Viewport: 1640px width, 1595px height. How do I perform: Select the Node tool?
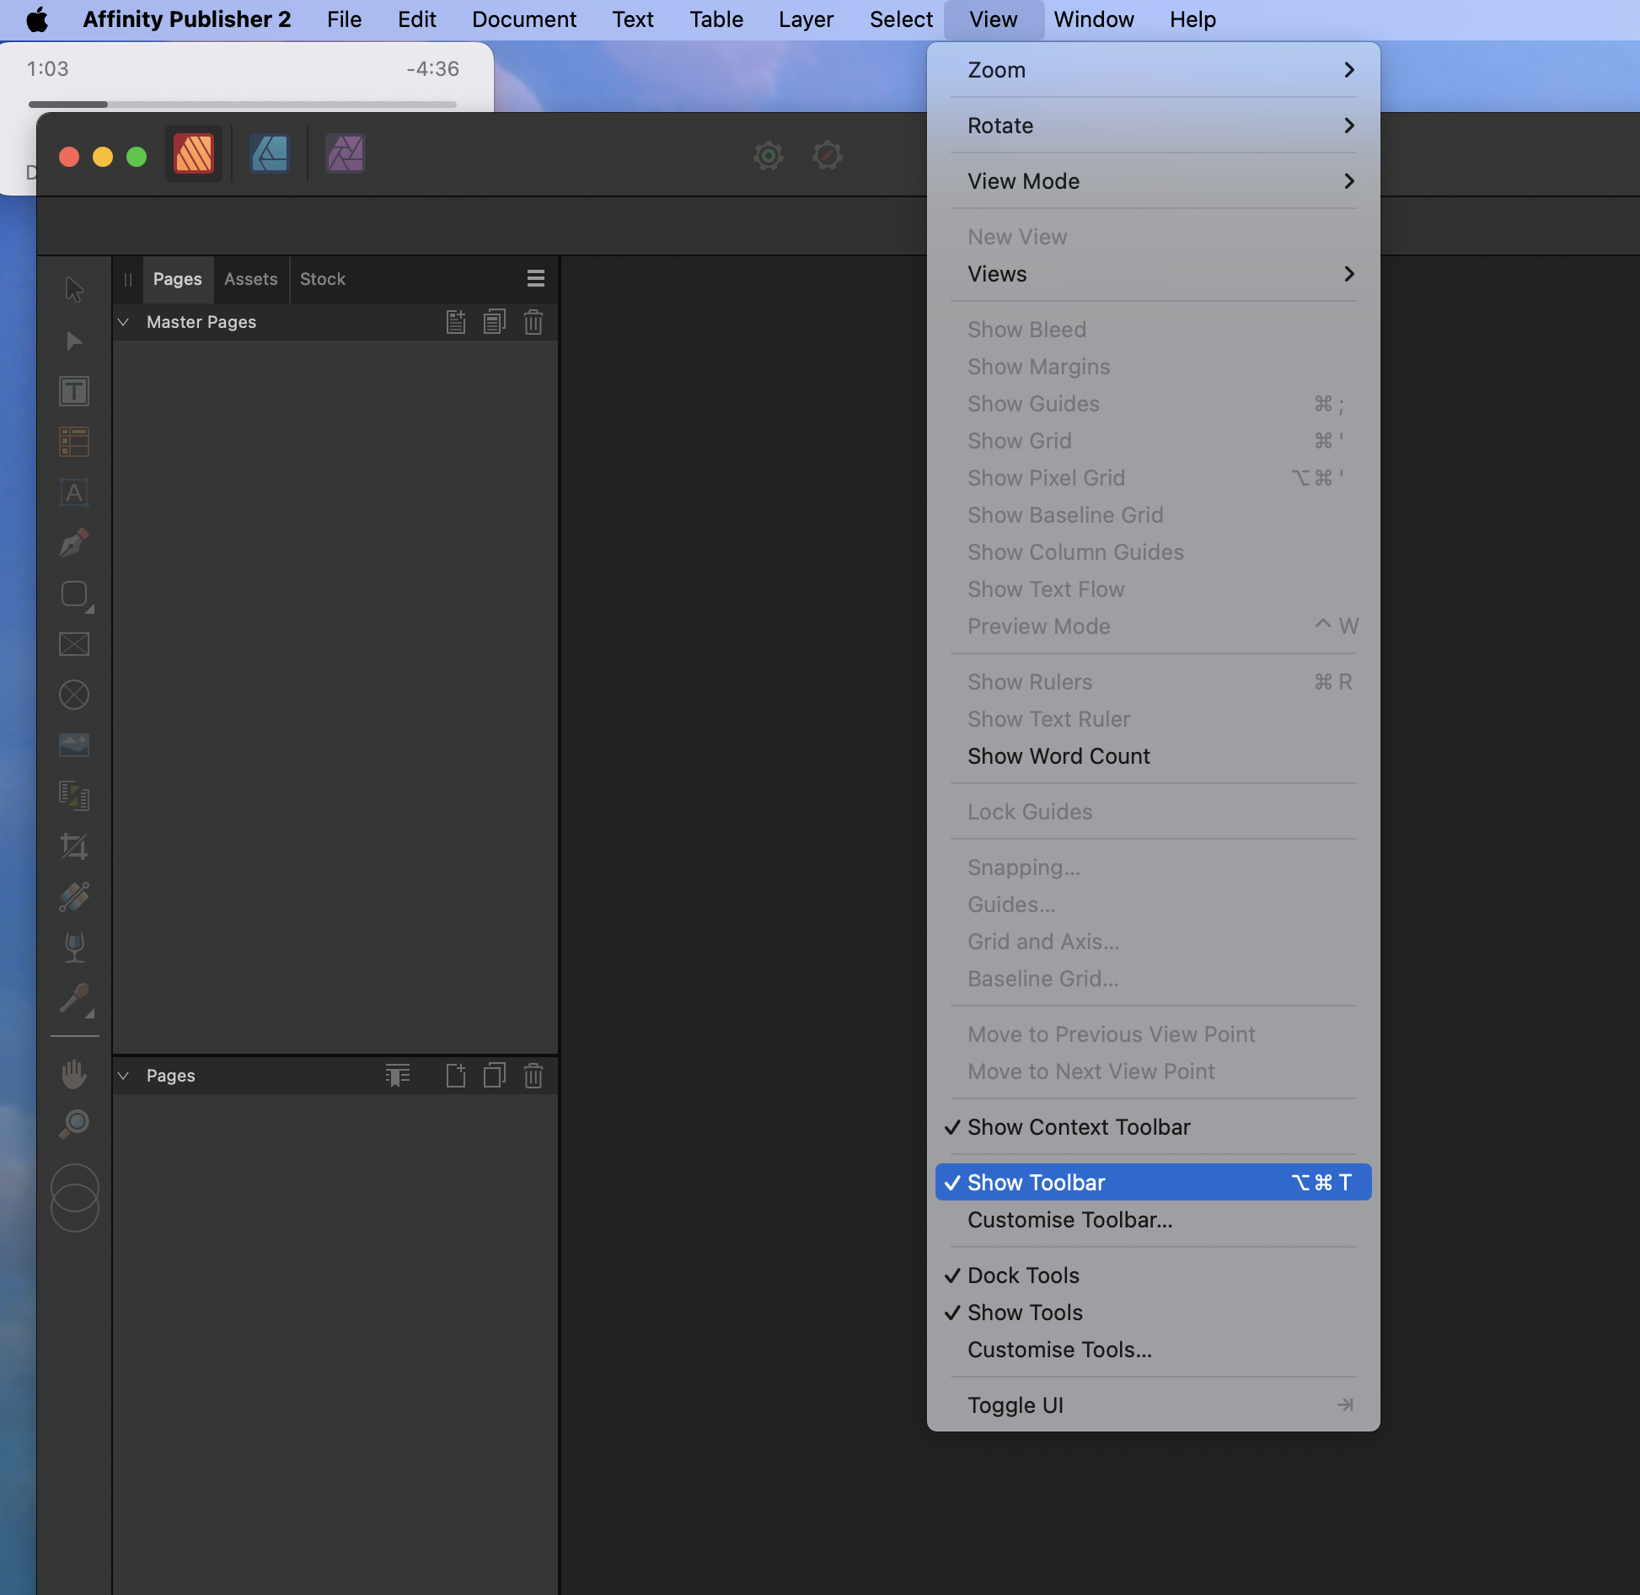click(74, 341)
